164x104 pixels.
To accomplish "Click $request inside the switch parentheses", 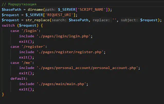I will pos(28,25).
